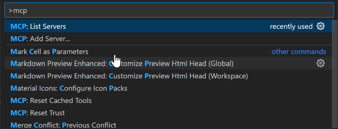338x129 pixels.
Task: Open the gear settings for MCP: List Servers
Action: tap(321, 26)
